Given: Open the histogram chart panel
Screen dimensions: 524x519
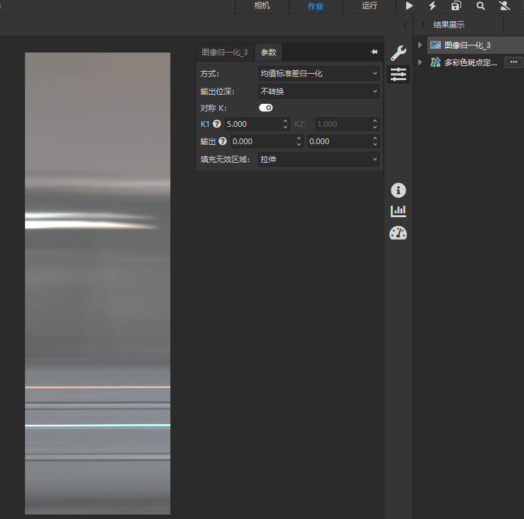Looking at the screenshot, I should pyautogui.click(x=398, y=211).
